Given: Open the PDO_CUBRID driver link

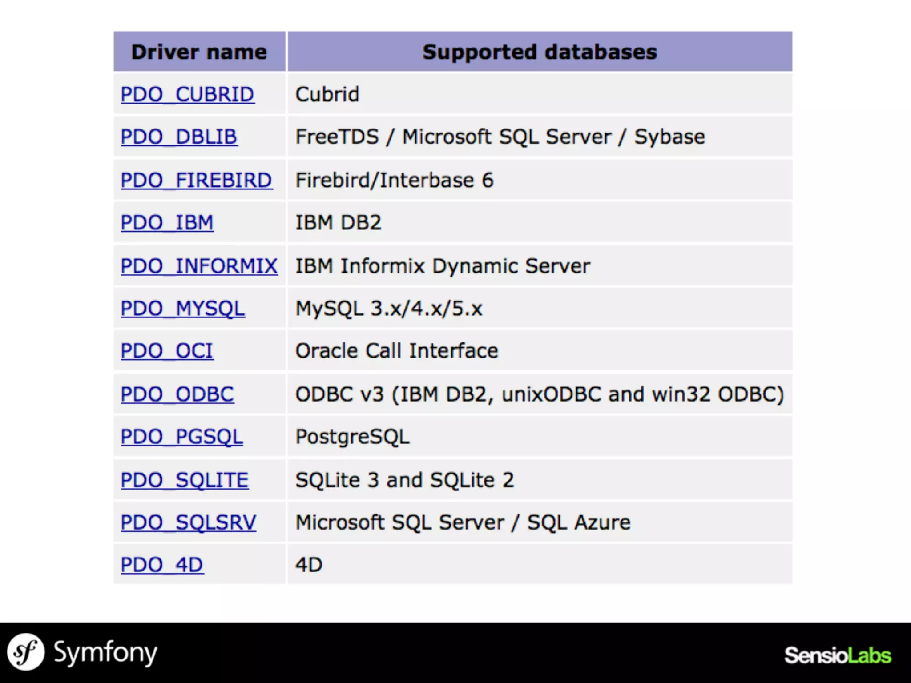Looking at the screenshot, I should (x=187, y=94).
